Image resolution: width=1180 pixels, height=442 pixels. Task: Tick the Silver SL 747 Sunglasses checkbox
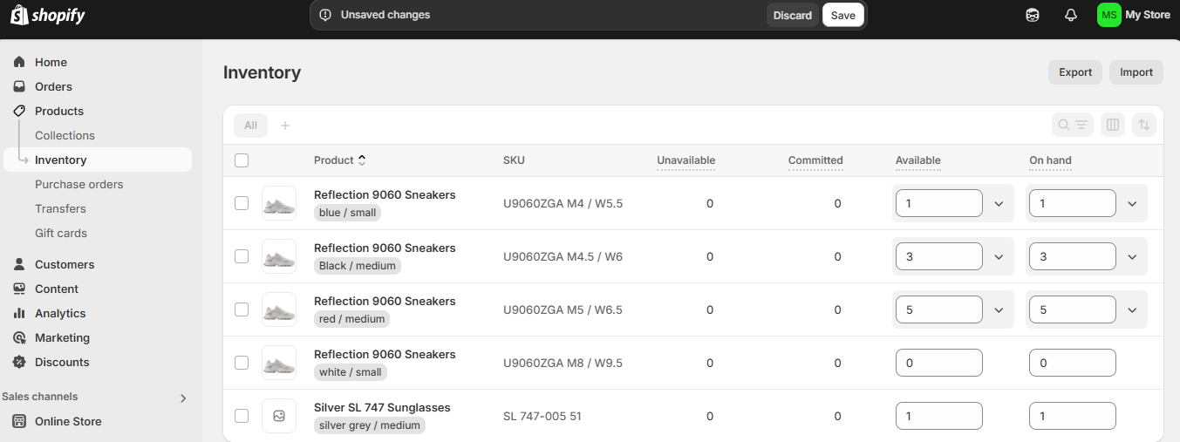(x=242, y=416)
